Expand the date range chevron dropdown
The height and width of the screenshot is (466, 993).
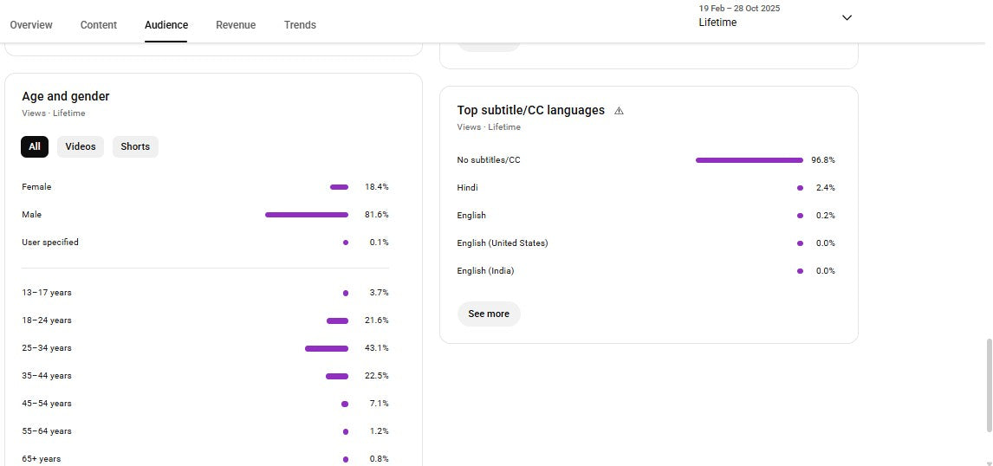(847, 18)
